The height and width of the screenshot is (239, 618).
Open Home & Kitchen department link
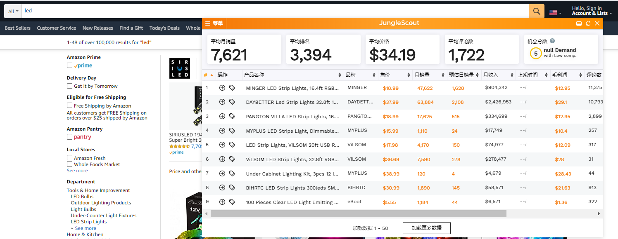[85, 234]
